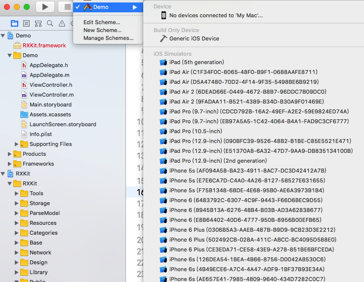Expand the Products group
364x282 pixels.
tap(9, 154)
